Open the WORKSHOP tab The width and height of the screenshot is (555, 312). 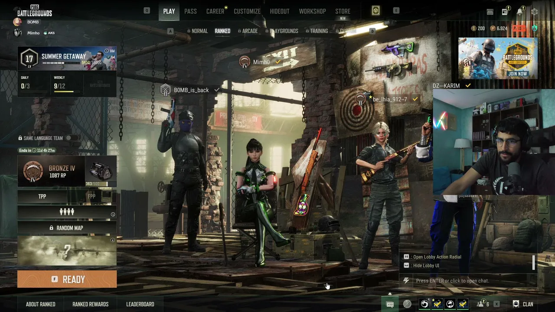click(x=312, y=11)
